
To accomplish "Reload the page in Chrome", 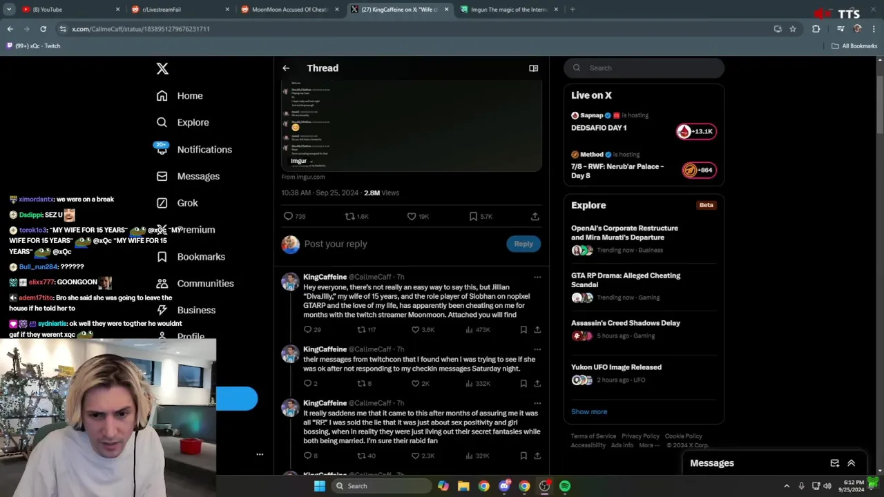I will coord(43,29).
